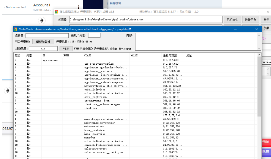Click the VALUE column header
271x159 pixels.
pyautogui.click(x=145, y=55)
